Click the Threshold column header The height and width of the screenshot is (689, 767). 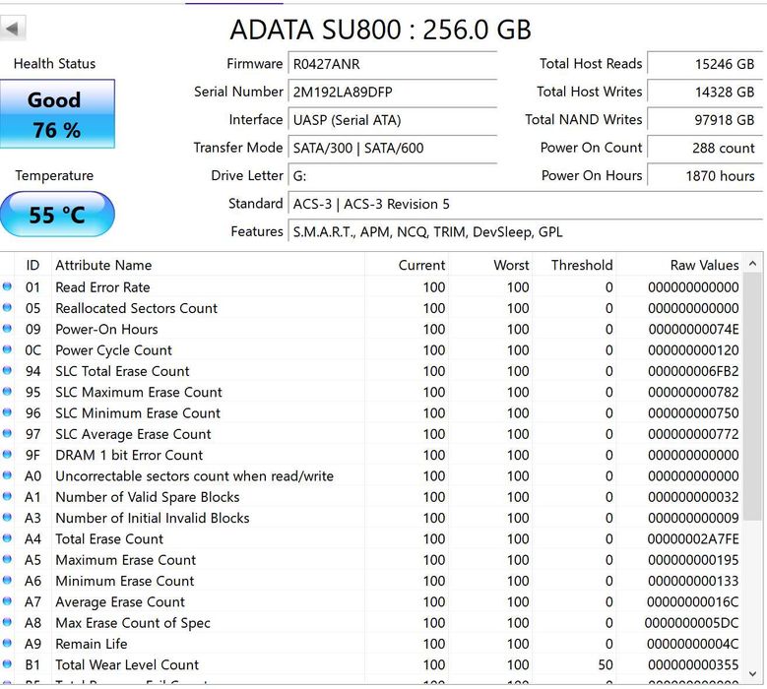574,265
